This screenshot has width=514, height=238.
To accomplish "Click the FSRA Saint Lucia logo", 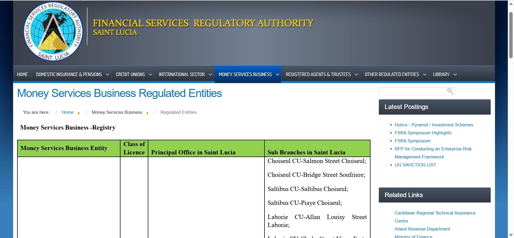I will 54,32.
